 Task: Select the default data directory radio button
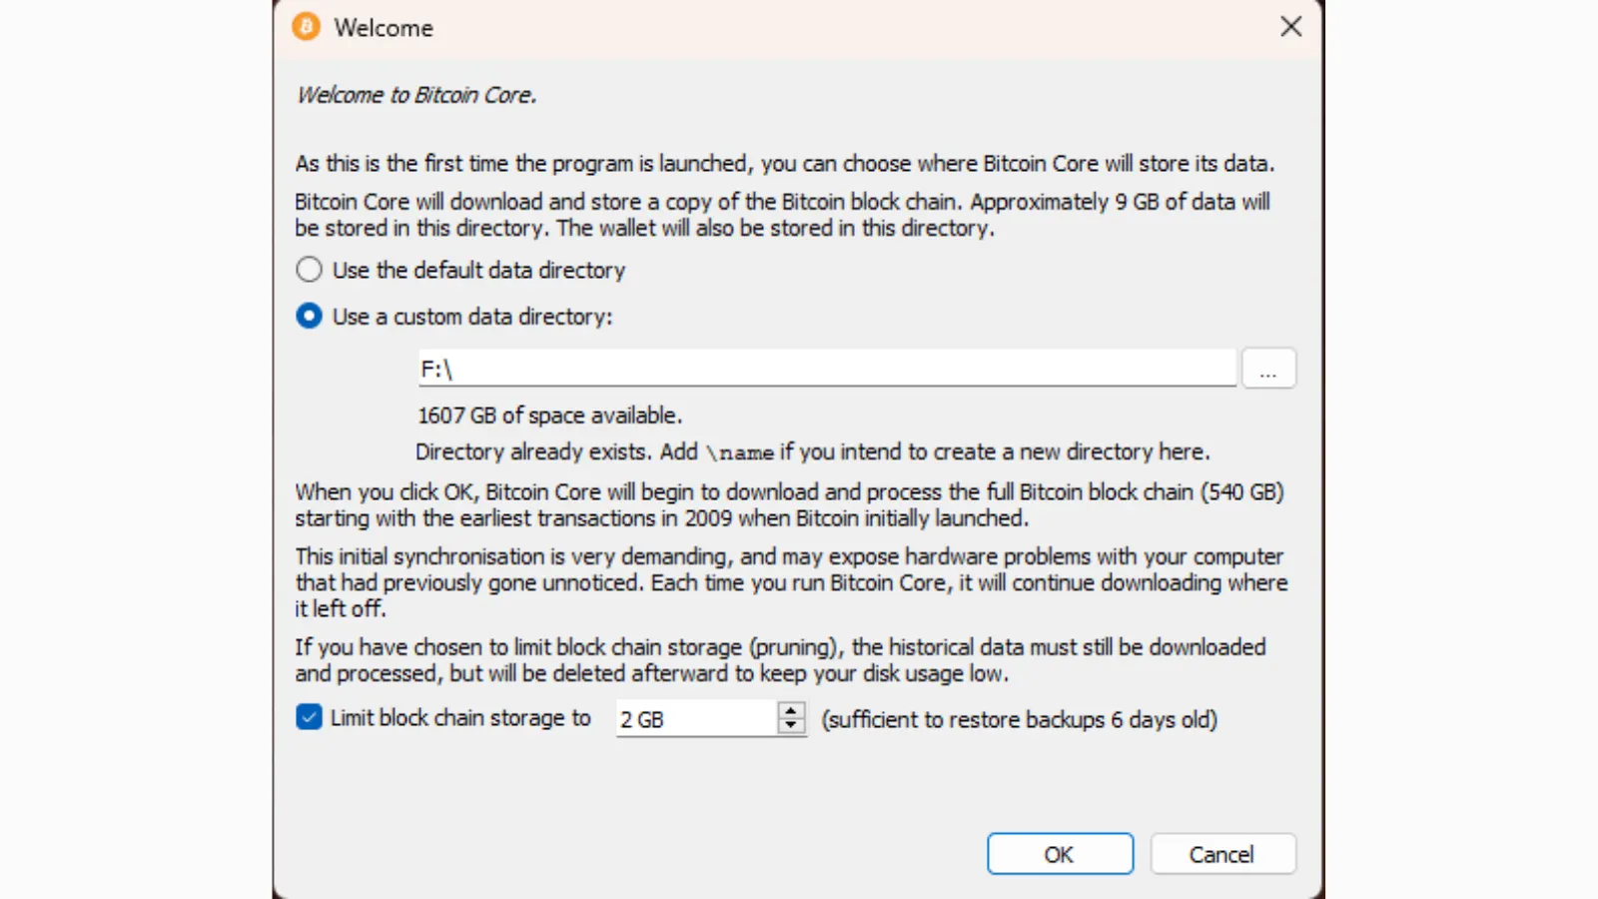[310, 270]
